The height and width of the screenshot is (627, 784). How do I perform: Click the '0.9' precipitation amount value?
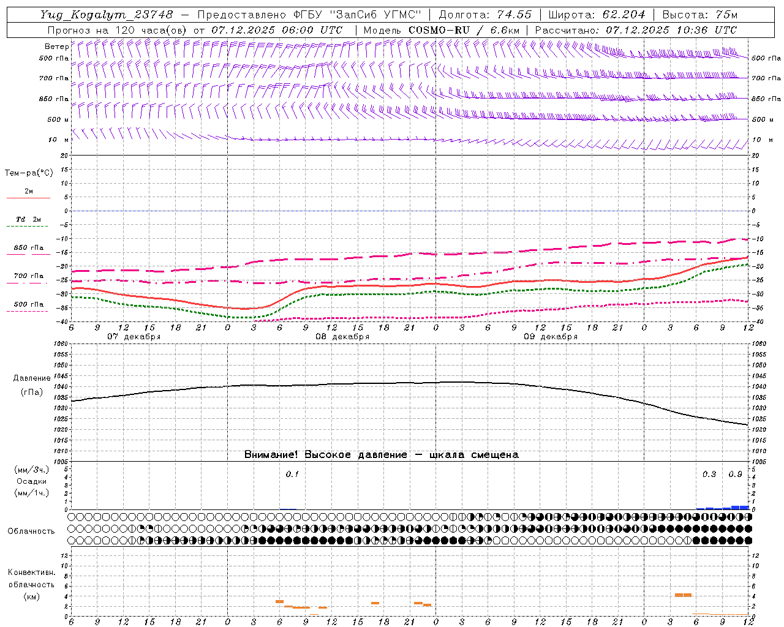(736, 475)
